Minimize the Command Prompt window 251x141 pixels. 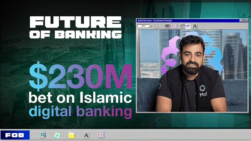click(241, 21)
